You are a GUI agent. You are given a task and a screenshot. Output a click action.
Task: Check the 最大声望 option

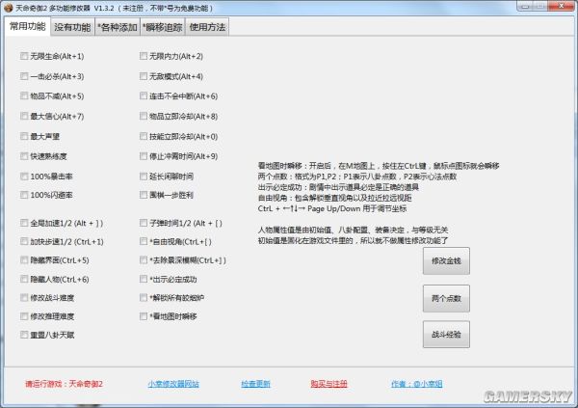pyautogui.click(x=24, y=136)
